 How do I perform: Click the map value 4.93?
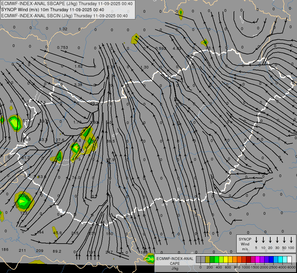[x=177, y=48]
